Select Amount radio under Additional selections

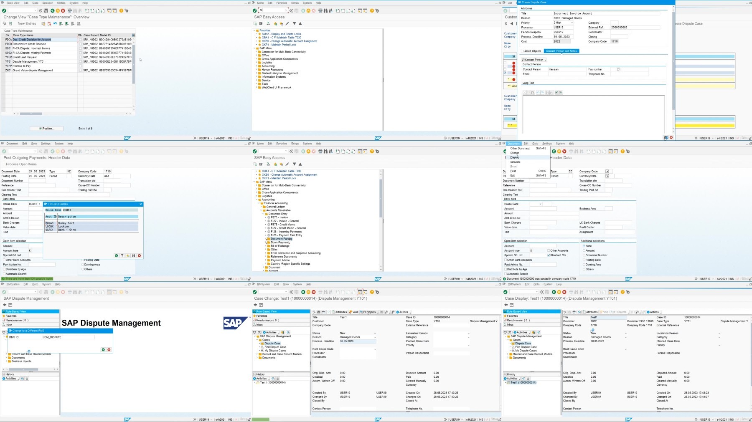tap(584, 250)
